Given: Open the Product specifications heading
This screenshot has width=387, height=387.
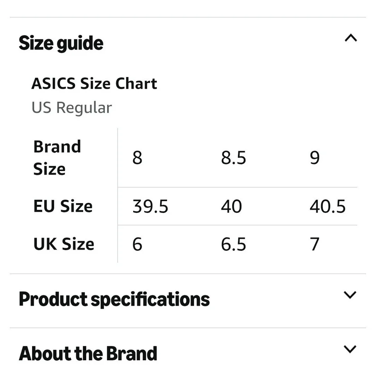Looking at the screenshot, I should pos(114,300).
